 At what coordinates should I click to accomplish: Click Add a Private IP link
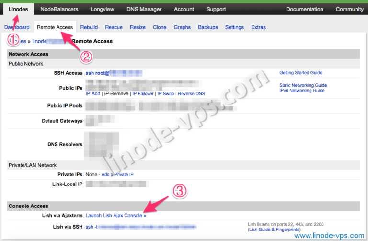(117, 175)
